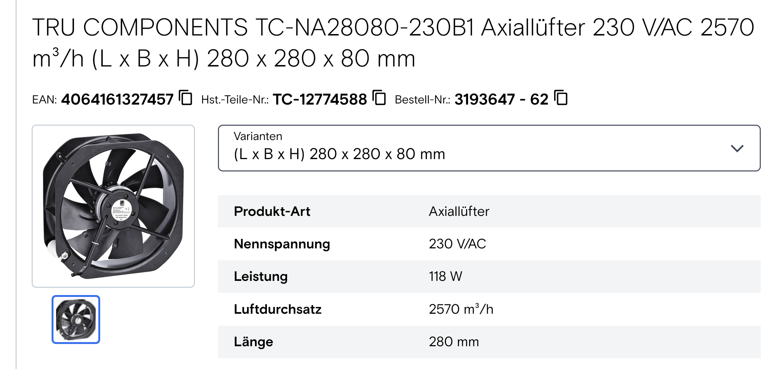Click the Luftdurchsatz value 2570 m³/h

coord(462,309)
